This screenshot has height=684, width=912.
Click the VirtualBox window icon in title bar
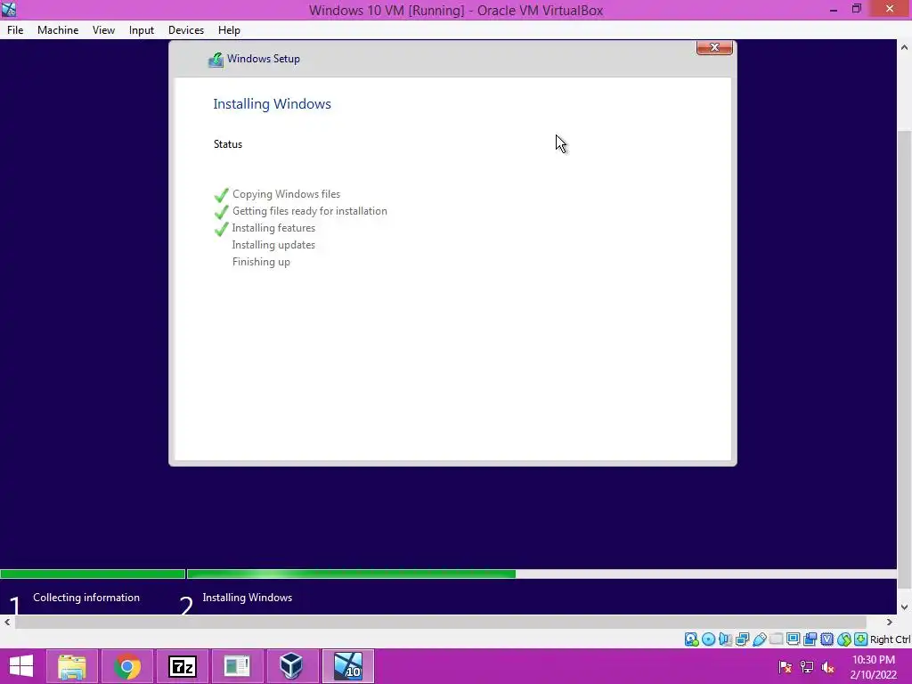[x=8, y=9]
